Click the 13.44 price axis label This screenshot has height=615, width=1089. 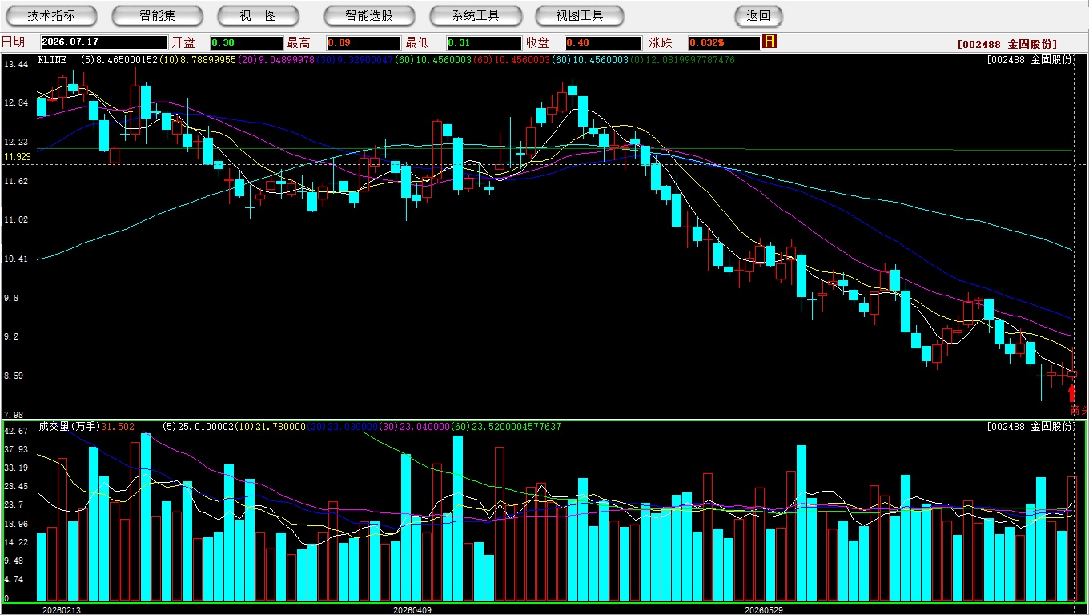(16, 64)
